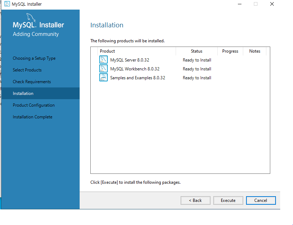Select the Installation step in sidebar
293x225 pixels.
[41, 93]
